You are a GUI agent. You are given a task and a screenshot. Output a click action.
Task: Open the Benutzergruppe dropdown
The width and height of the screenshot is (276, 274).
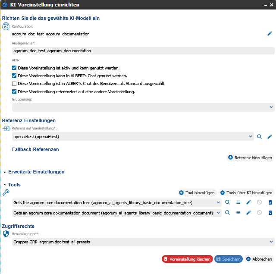pos(143,242)
